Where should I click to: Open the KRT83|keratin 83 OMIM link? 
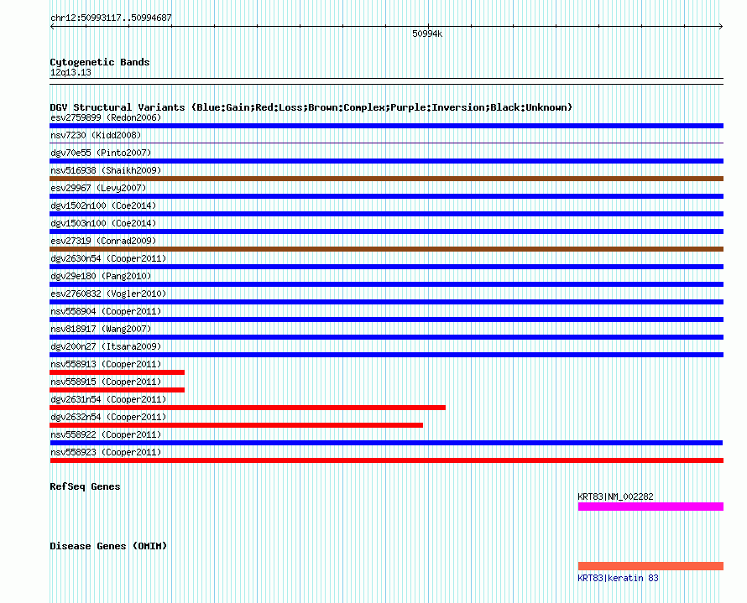[618, 578]
